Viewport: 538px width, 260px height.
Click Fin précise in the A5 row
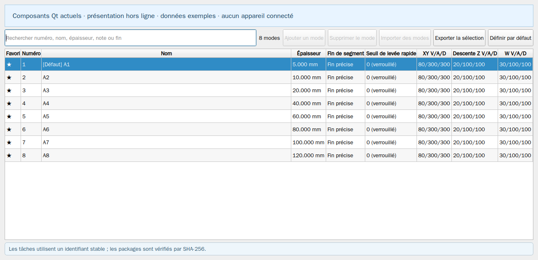pos(345,117)
